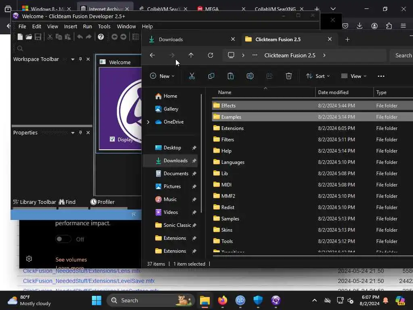Click the Windows taskbar Search field
Viewport: 413px width, 310px height.
click(x=151, y=300)
